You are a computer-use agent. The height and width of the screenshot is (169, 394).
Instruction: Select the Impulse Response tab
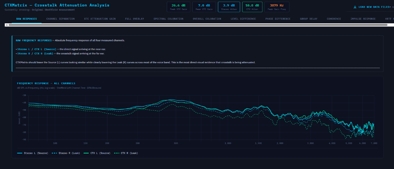click(x=363, y=19)
